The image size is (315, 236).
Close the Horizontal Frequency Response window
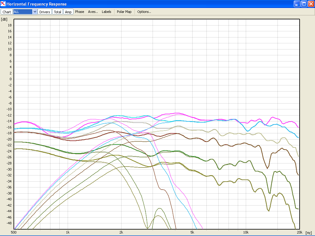(311, 4)
